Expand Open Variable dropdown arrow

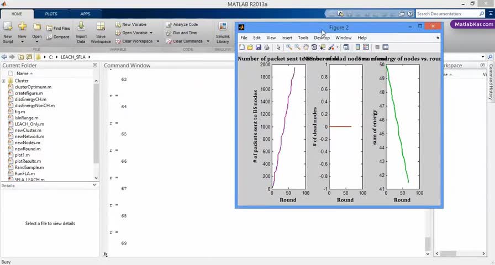[151, 33]
